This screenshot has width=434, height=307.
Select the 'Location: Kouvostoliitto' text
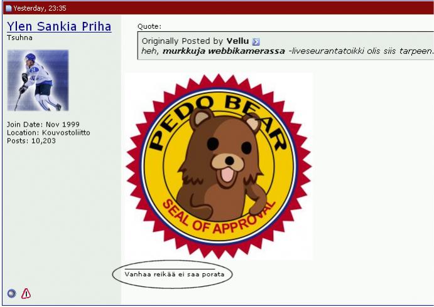pyautogui.click(x=48, y=133)
